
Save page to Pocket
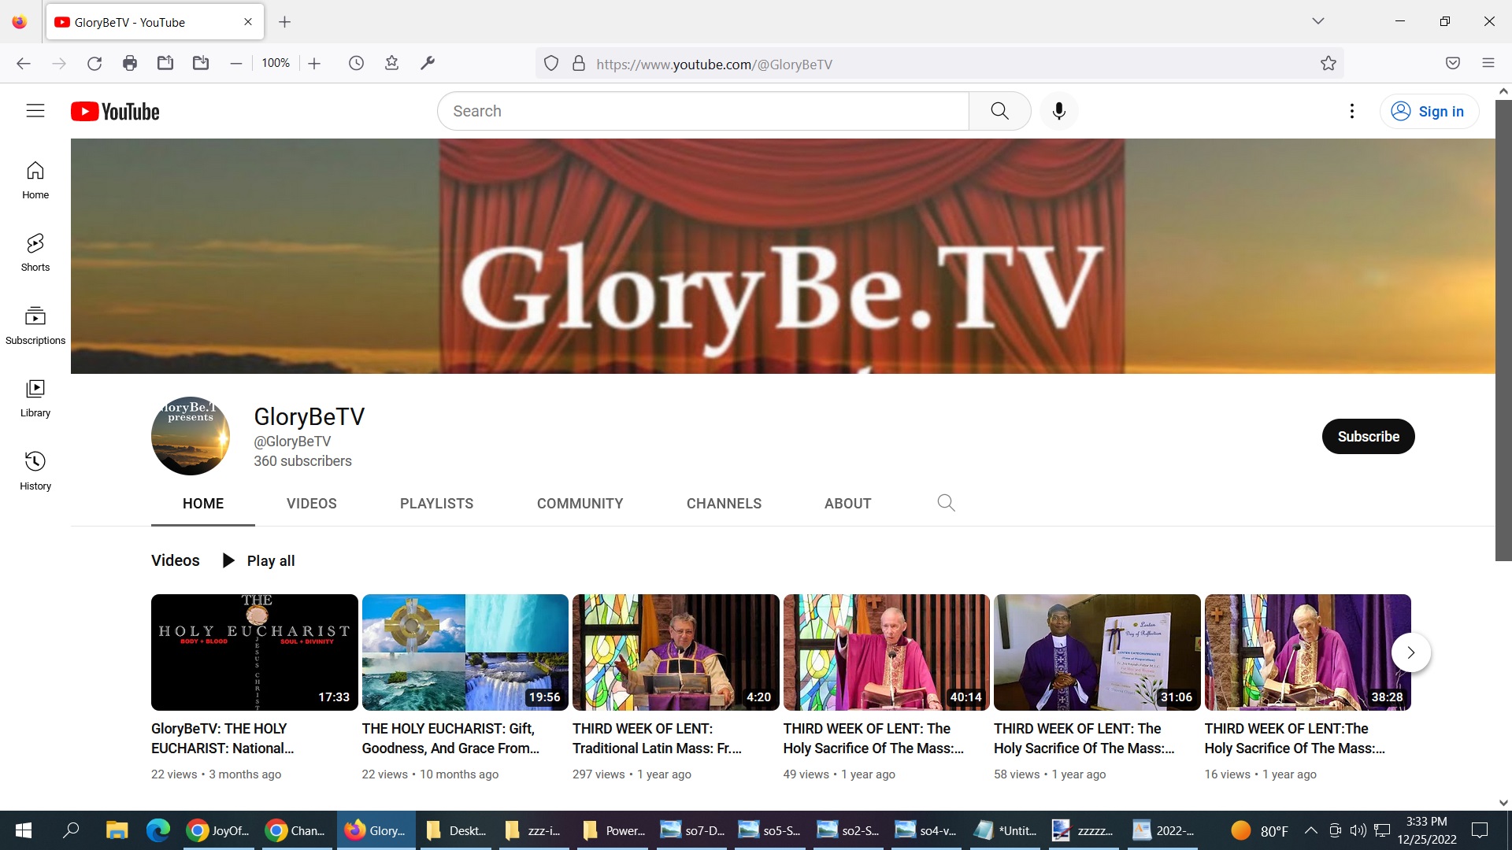point(1453,63)
